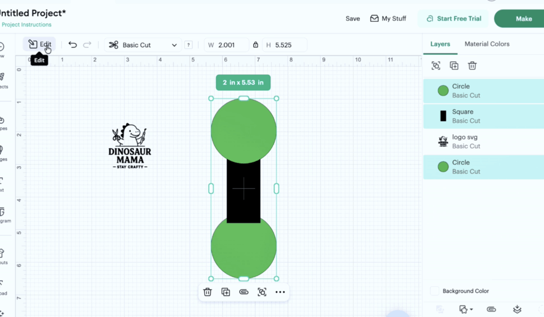Click Save in the header
544x317 pixels.
click(x=353, y=19)
